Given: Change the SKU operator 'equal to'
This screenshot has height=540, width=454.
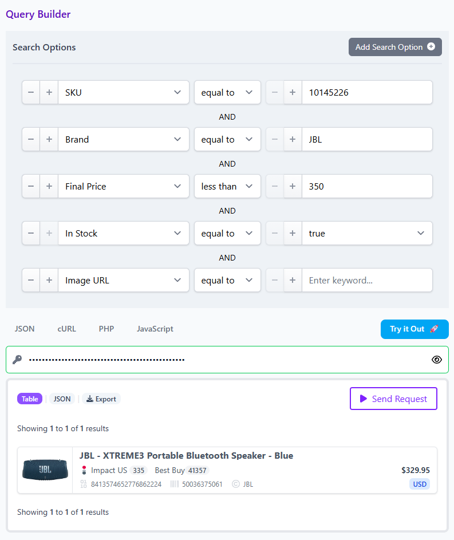Looking at the screenshot, I should tap(227, 92).
